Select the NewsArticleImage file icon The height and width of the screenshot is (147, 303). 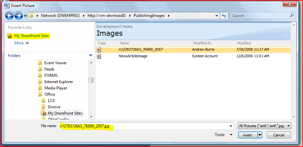pos(99,56)
